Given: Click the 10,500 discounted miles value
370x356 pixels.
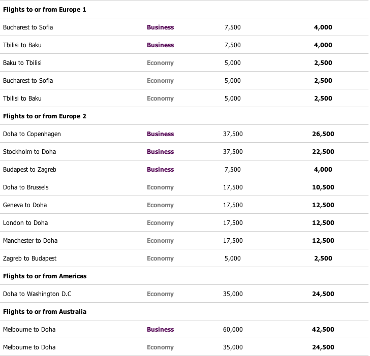Looking at the screenshot, I should coord(323,187).
